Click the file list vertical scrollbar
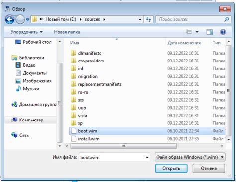Viewport: 236px width, 182px height. click(229, 91)
